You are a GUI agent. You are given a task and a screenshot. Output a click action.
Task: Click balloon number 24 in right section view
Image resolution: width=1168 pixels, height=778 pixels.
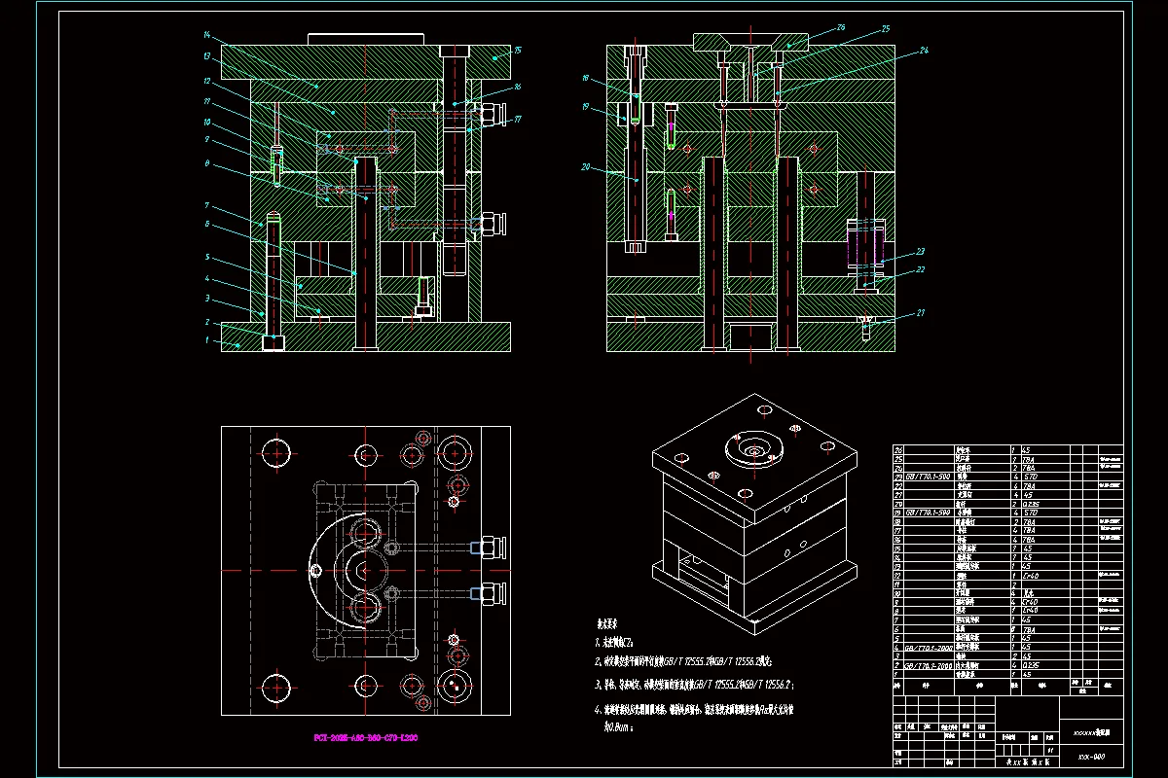click(924, 49)
